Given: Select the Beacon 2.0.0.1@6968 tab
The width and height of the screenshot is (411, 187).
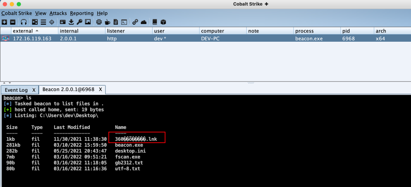Looking at the screenshot, I should 68,89.
